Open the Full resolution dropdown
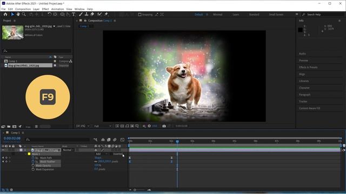Image resolution: width=346 pixels, height=194 pixels. coord(103,126)
